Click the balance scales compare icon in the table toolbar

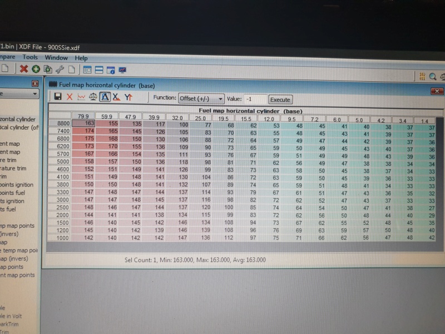tap(93, 97)
